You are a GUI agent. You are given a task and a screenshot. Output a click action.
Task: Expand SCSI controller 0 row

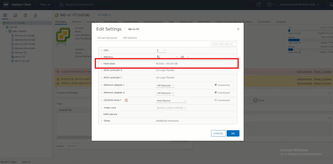[101, 70]
